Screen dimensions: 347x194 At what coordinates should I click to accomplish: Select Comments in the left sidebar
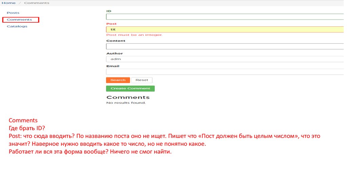[x=19, y=20]
